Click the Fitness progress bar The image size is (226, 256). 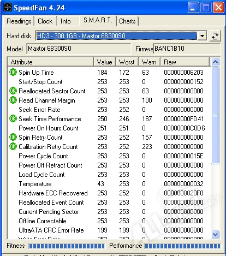pos(67,246)
